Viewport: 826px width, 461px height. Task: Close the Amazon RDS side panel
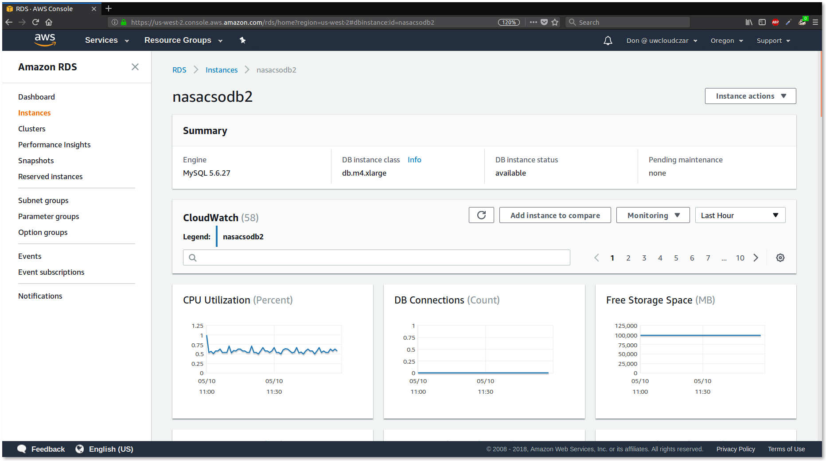coord(135,67)
